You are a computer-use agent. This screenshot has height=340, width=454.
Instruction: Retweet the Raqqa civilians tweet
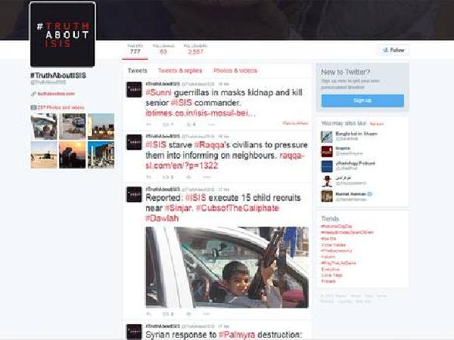(168, 177)
